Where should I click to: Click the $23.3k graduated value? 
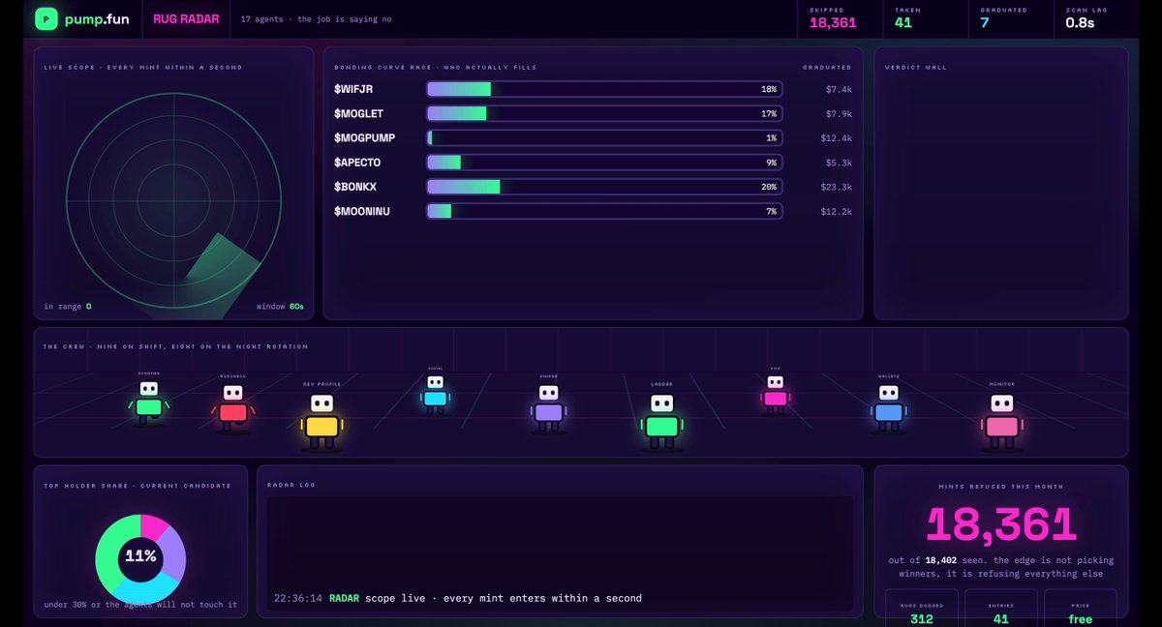tap(836, 186)
